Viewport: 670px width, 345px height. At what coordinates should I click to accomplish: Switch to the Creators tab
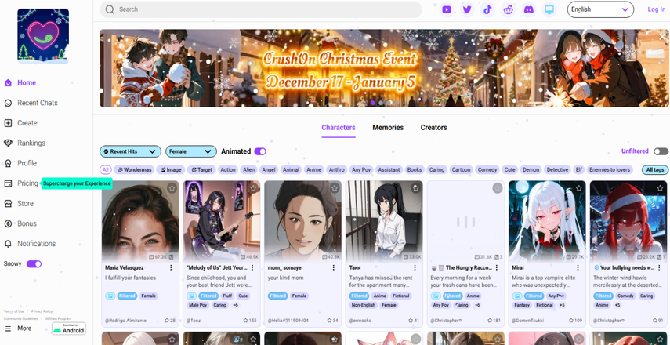click(x=433, y=127)
